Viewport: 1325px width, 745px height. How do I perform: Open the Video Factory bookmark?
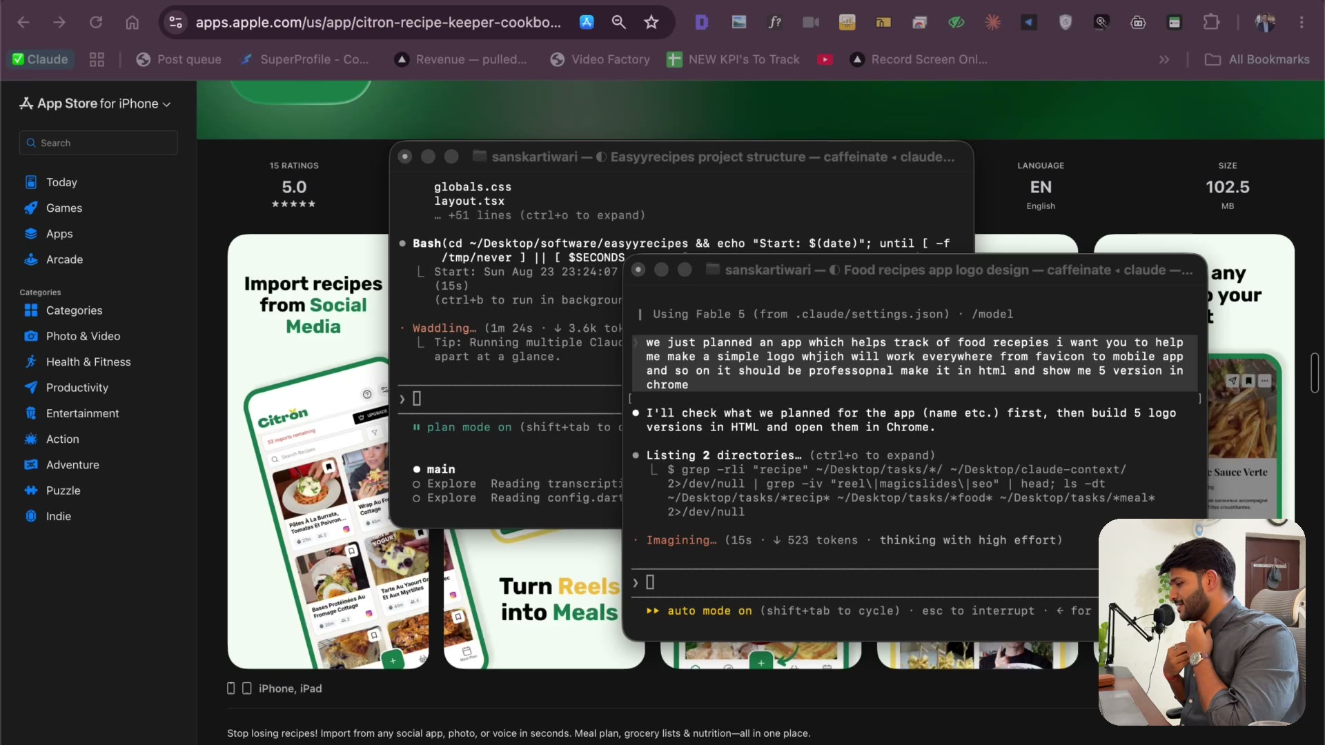(600, 59)
